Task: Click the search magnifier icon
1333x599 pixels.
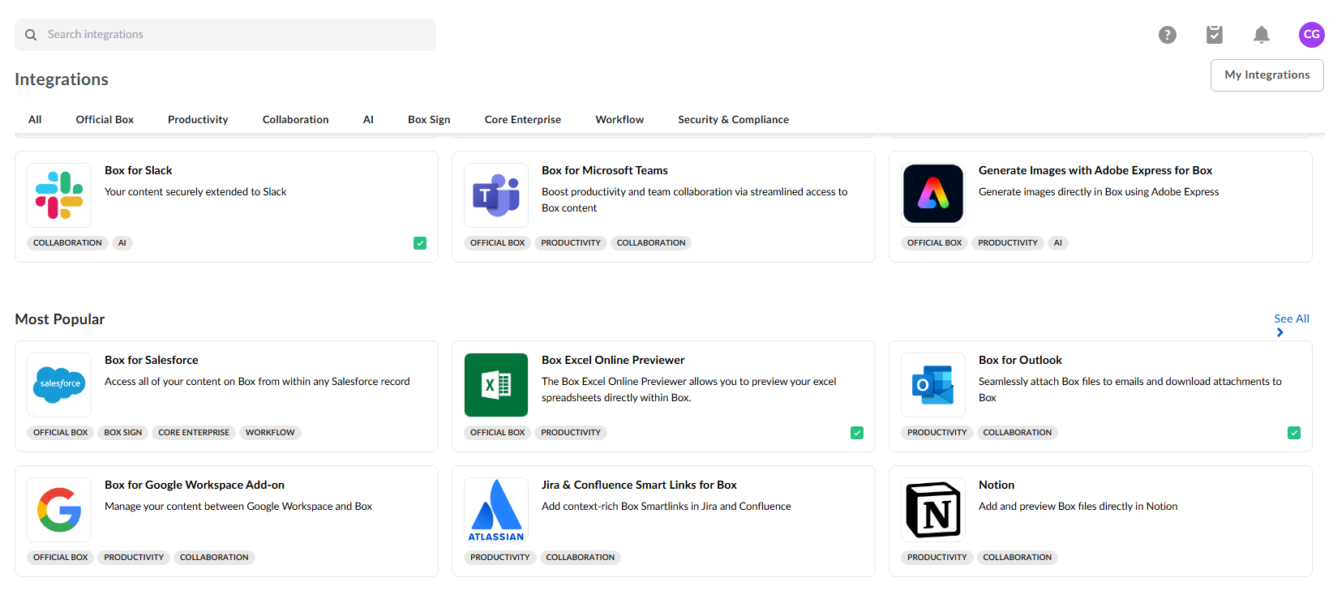Action: coord(31,35)
